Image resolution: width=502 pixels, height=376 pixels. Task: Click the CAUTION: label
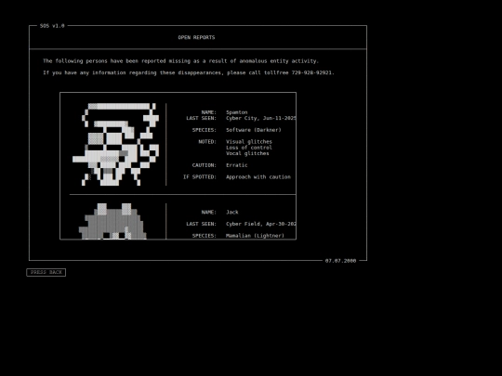(x=205, y=165)
